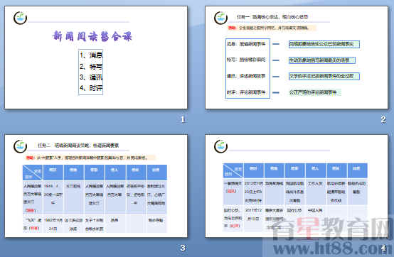Image resolution: width=394 pixels, height=257 pixels.
Task: Click the logo icon on slide 1
Action: pyautogui.click(x=20, y=18)
